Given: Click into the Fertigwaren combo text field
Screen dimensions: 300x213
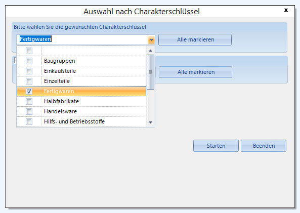Looking at the screenshot, I should (x=82, y=39).
